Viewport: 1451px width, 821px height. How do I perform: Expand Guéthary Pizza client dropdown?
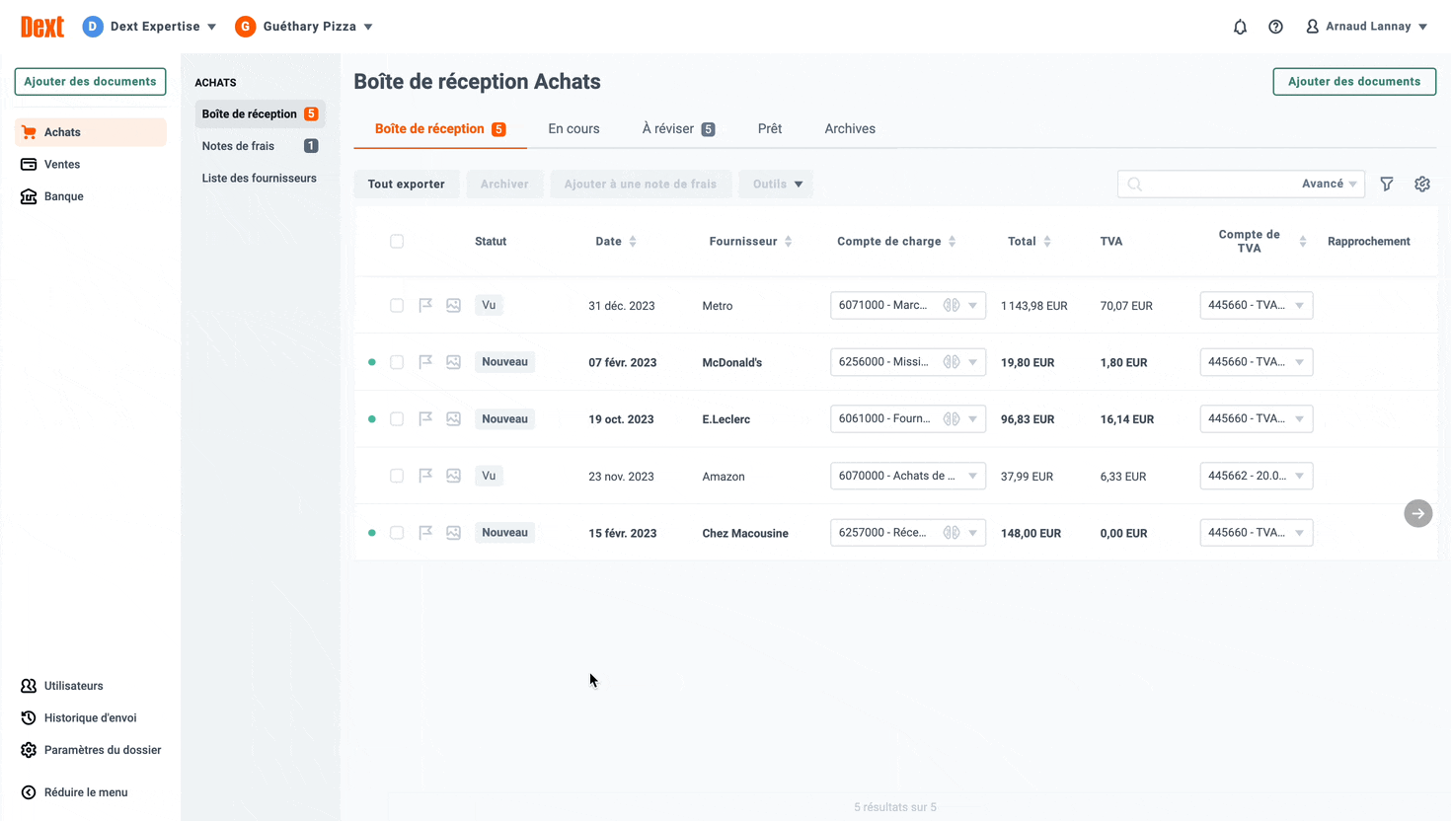click(x=304, y=27)
